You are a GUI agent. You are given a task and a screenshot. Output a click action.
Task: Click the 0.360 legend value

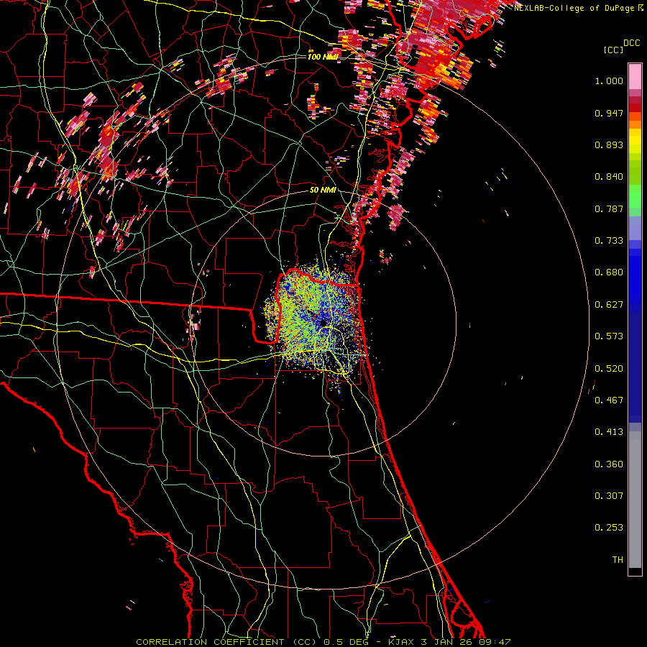tap(609, 464)
